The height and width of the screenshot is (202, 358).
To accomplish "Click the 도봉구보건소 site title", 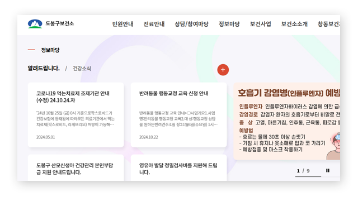I will pyautogui.click(x=60, y=23).
